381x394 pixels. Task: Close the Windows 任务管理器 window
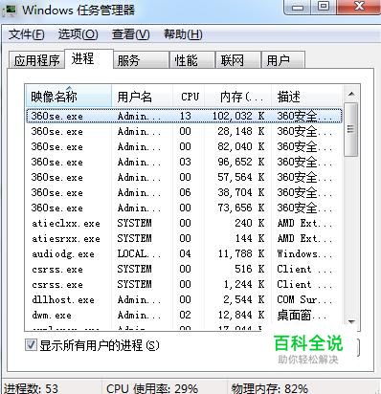359,7
